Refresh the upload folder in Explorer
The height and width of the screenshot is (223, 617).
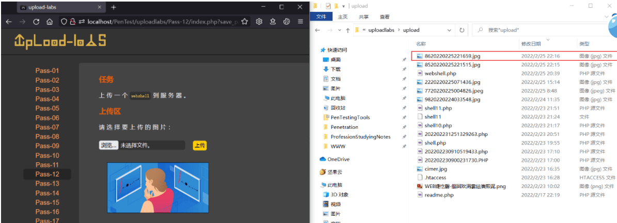[x=462, y=30]
